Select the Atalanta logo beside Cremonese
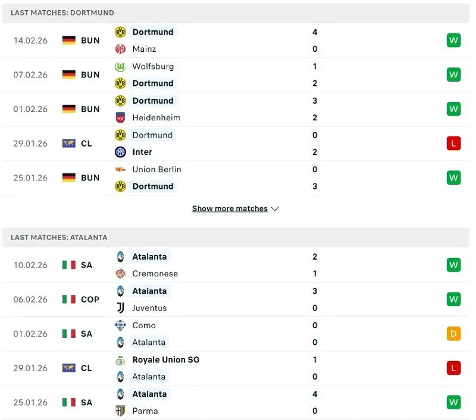 [x=120, y=256]
